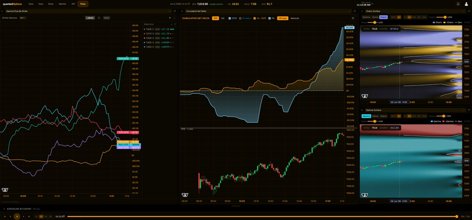This screenshot has height=220, width=472.
Task: Open the View menu
Action: 41,4
